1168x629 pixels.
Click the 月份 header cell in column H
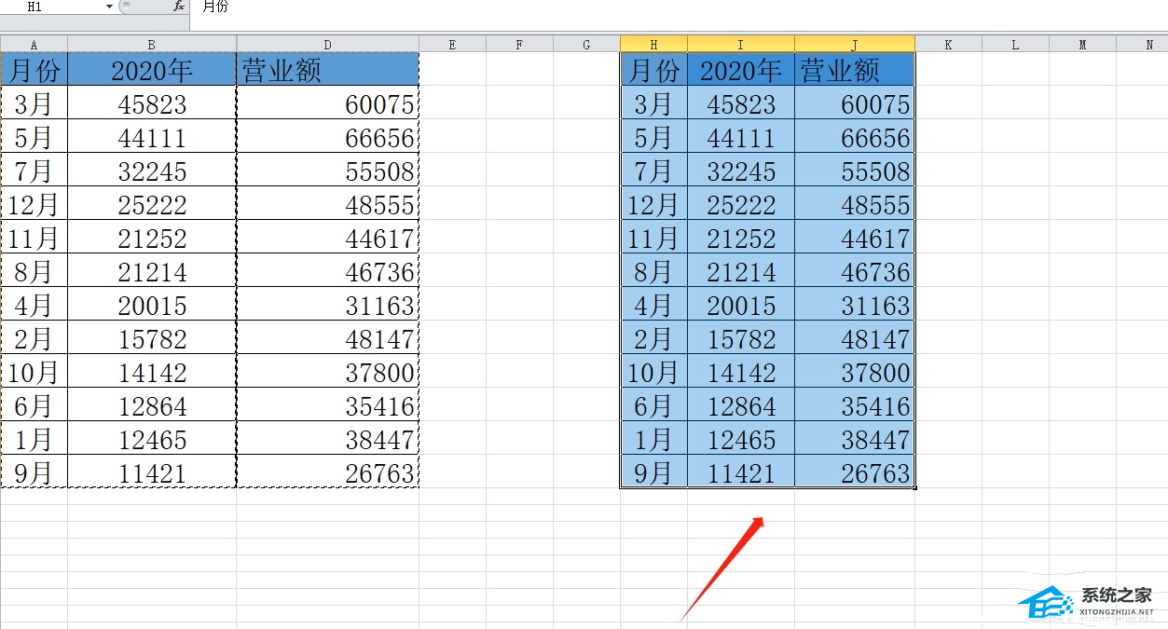[653, 69]
